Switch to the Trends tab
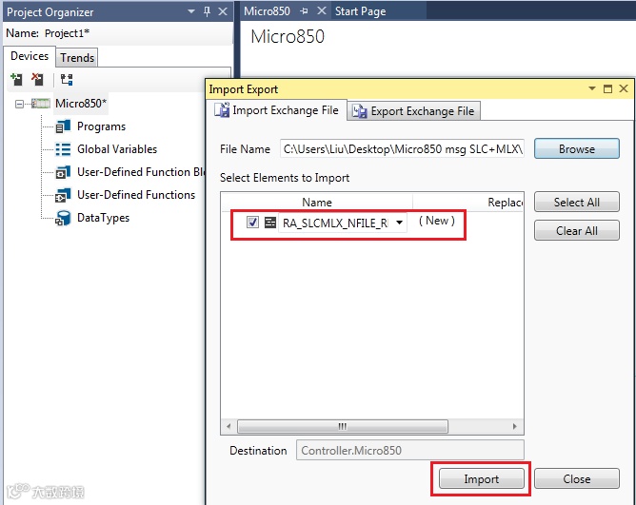The height and width of the screenshot is (505, 636). point(77,58)
